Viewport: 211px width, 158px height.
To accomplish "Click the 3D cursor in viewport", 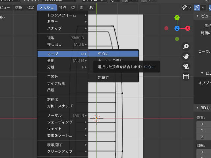I will (x=97, y=118).
